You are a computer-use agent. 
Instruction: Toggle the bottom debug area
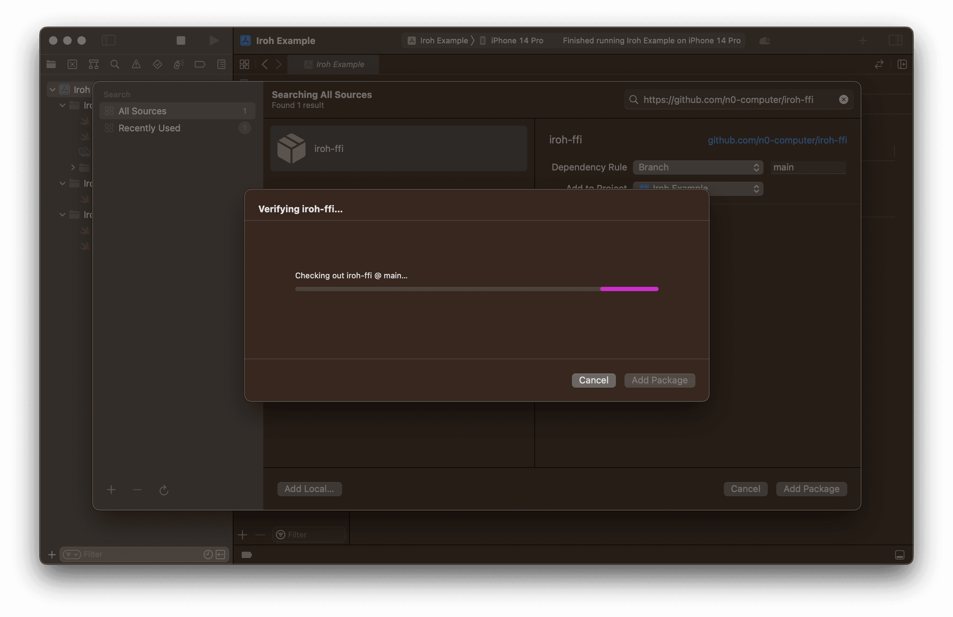[x=899, y=555]
